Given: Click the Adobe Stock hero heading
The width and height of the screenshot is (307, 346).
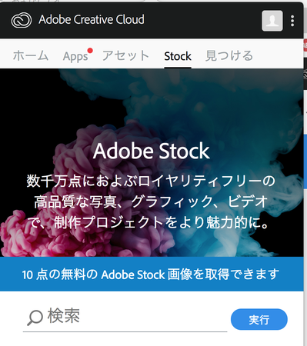Looking at the screenshot, I should (x=152, y=151).
